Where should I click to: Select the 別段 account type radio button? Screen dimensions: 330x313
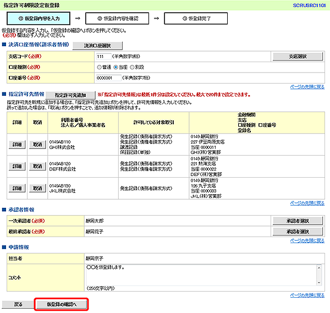132,67
